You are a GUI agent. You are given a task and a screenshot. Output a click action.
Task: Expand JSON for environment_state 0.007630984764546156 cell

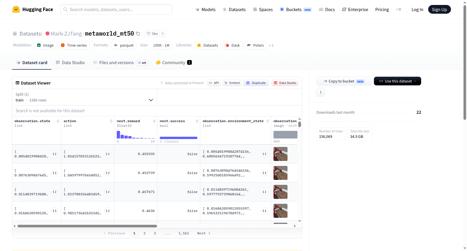[x=264, y=173]
